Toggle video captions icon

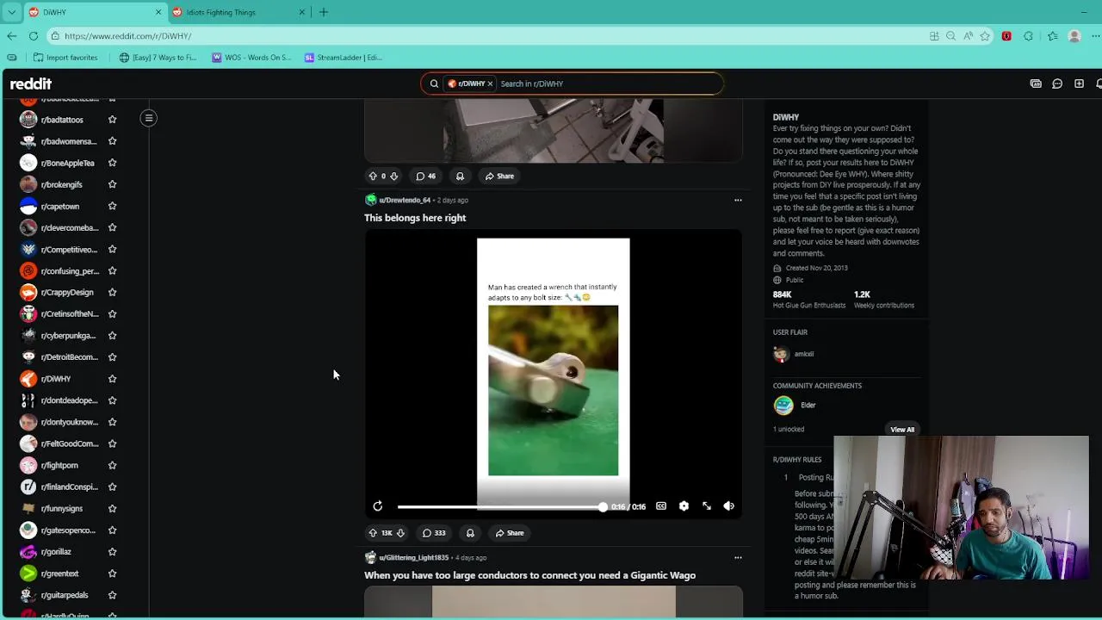coord(661,506)
